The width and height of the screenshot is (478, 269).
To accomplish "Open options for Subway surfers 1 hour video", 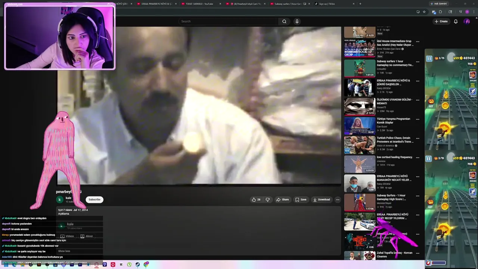I will click(418, 62).
